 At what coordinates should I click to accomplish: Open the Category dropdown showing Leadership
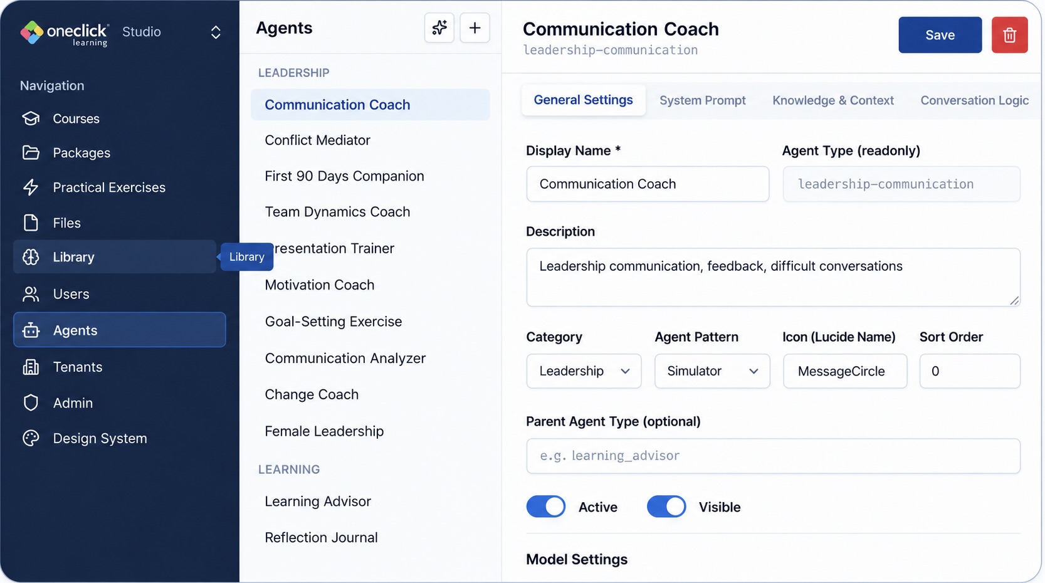[584, 371]
